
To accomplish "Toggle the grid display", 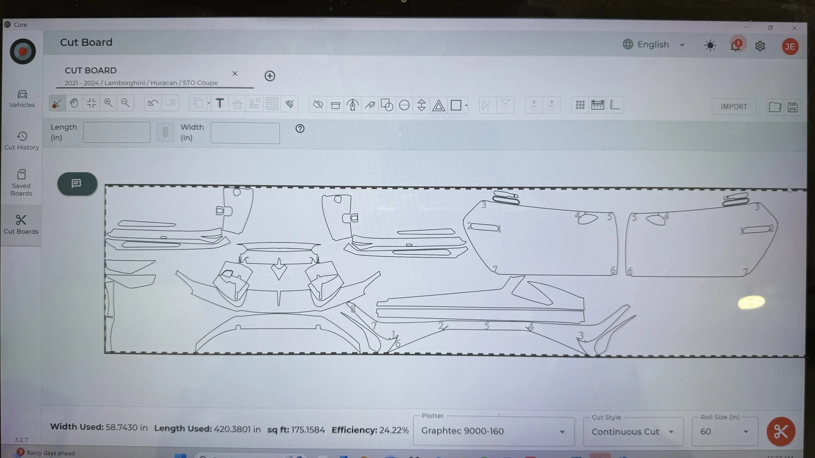I will 580,105.
